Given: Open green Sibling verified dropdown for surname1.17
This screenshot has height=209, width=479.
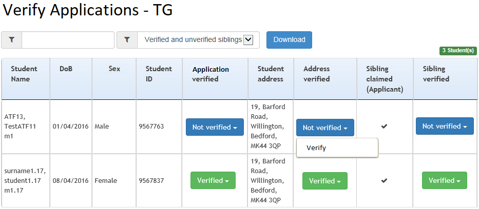Looking at the screenshot, I should click(445, 180).
